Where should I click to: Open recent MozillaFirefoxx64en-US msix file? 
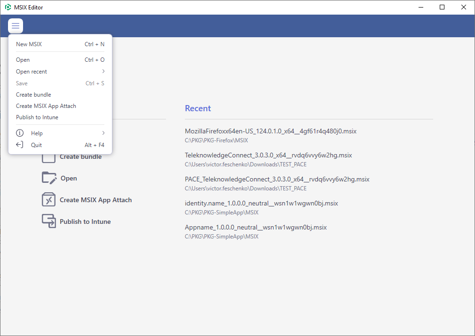(270, 131)
